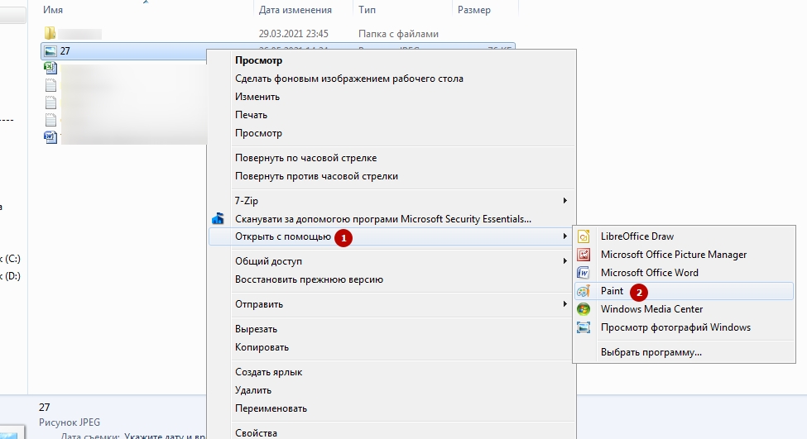
Task: Click the folder icon in the file list
Action: [x=50, y=34]
